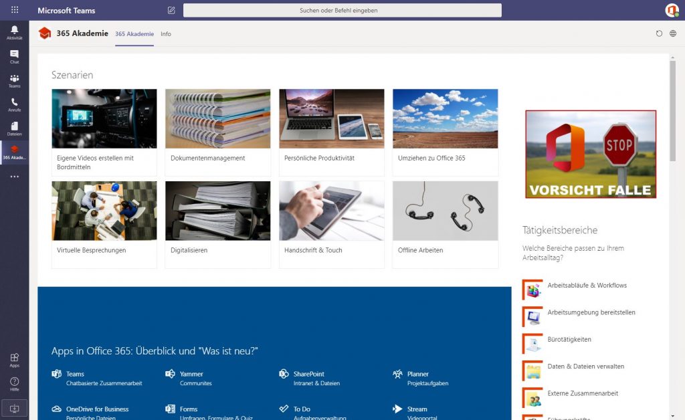
Task: Click the Arbeitsabläufe & Workflows link
Action: tap(587, 286)
